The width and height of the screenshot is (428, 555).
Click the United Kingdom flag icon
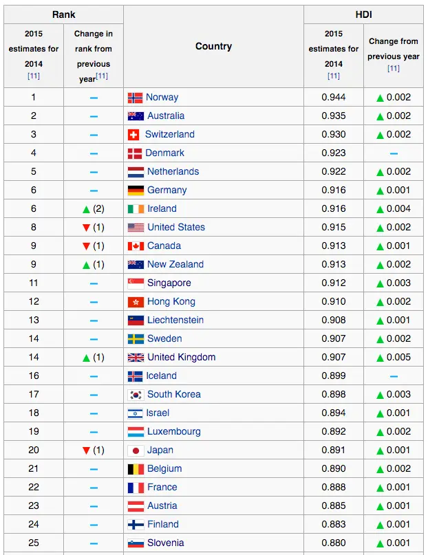136,358
